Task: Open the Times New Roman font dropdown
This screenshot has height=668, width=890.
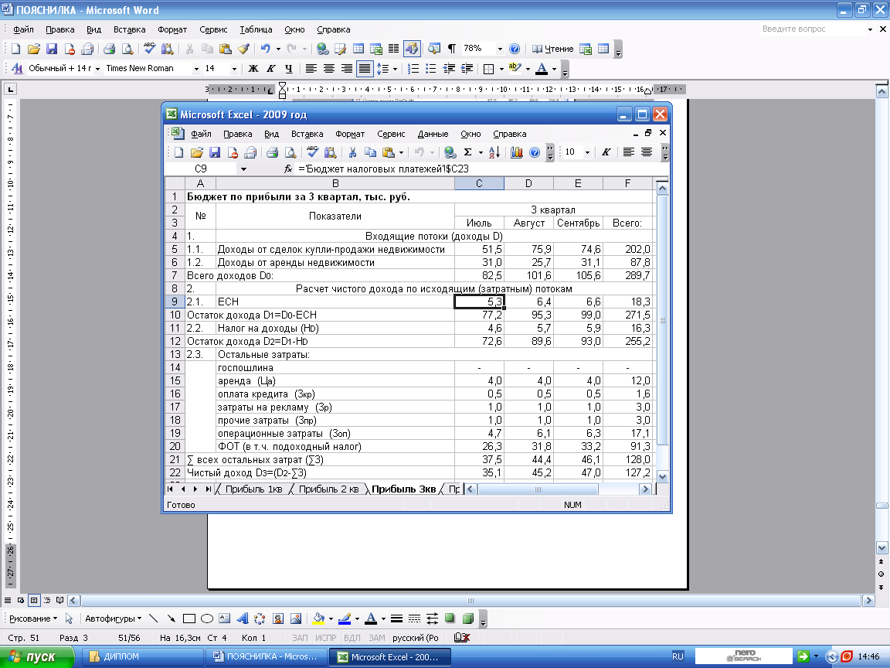Action: [x=195, y=69]
